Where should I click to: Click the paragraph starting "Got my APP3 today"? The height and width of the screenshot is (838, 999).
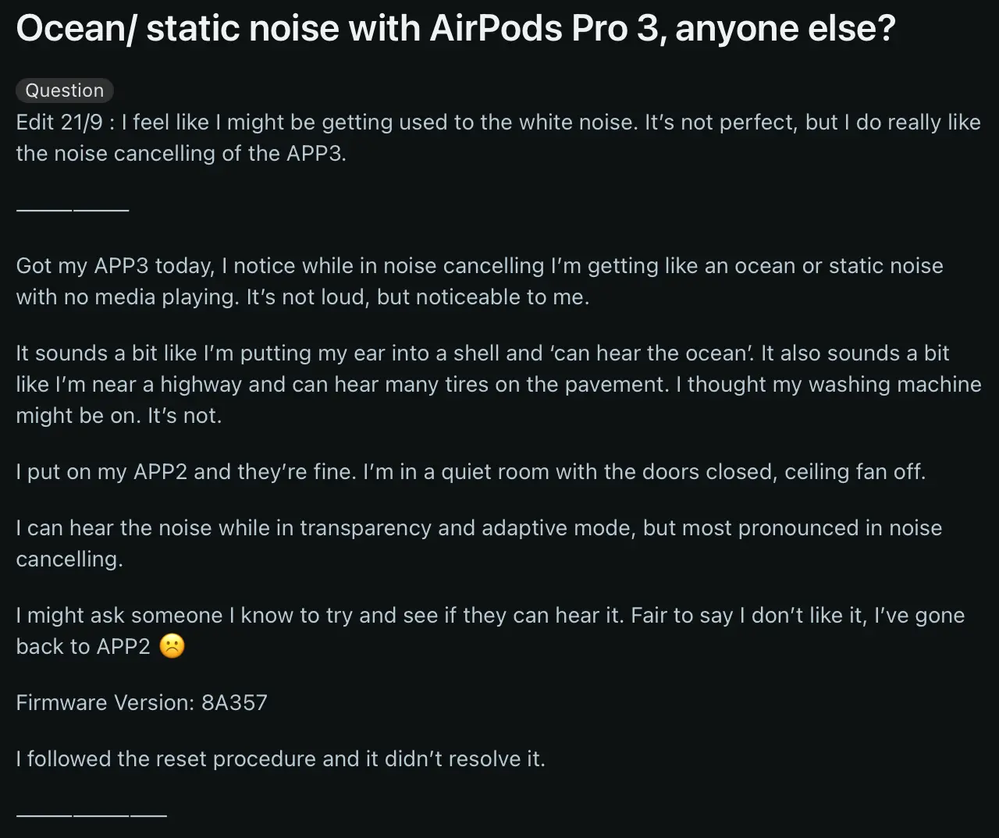pos(478,281)
